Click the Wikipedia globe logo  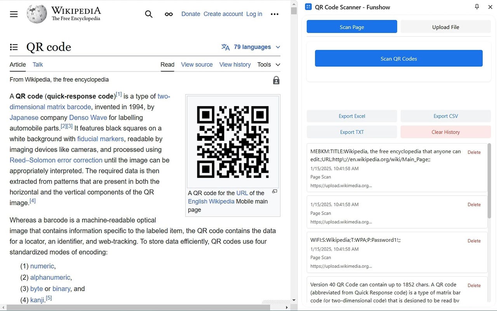click(36, 14)
